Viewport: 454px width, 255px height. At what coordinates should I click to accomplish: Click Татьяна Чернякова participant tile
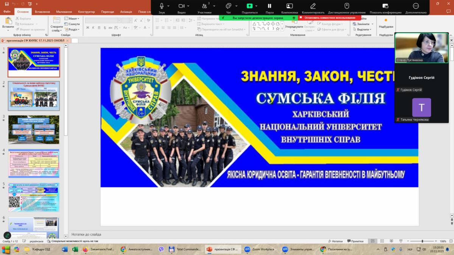pyautogui.click(x=421, y=108)
